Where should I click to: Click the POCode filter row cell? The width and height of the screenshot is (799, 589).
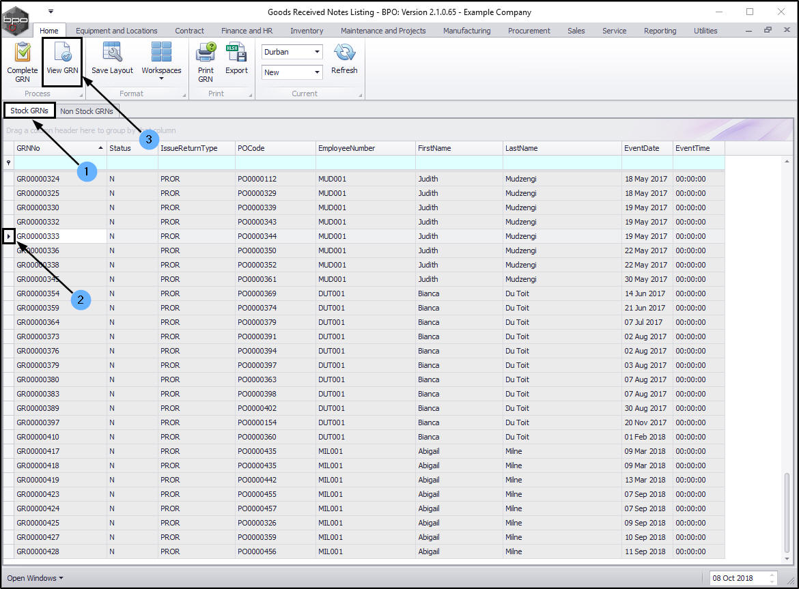[x=275, y=163]
